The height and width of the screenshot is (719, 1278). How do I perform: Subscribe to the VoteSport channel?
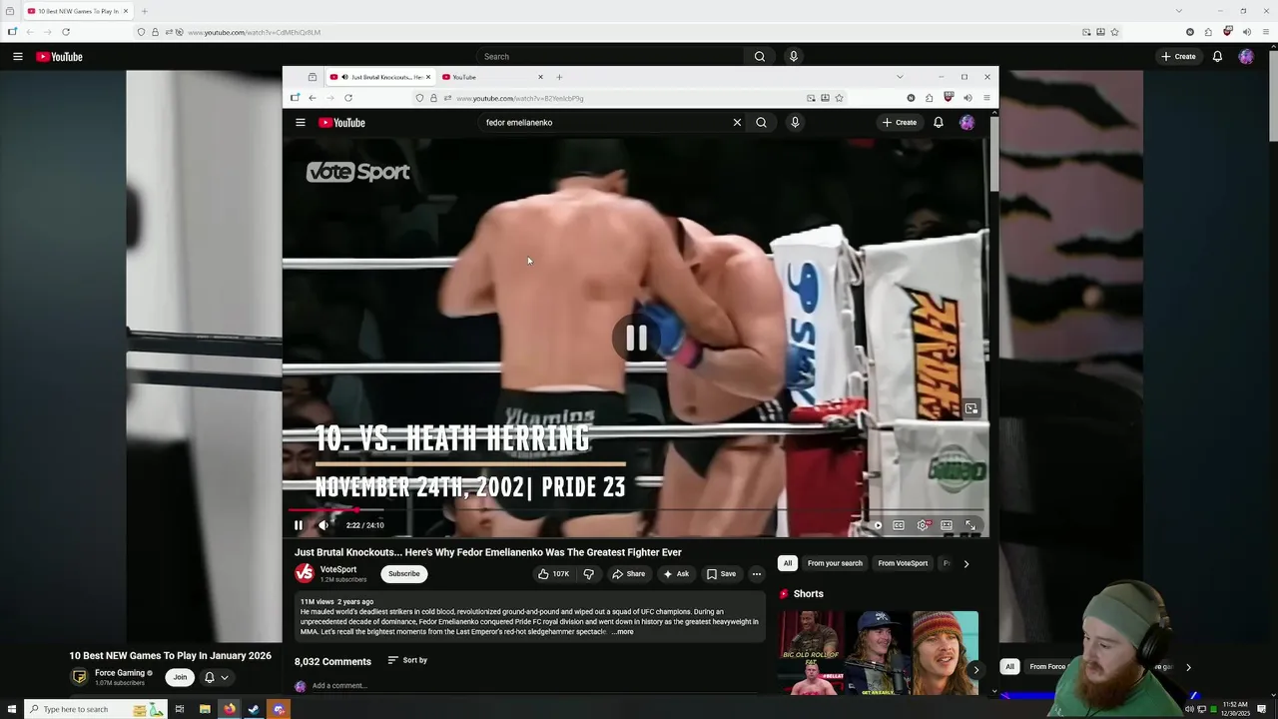(404, 574)
